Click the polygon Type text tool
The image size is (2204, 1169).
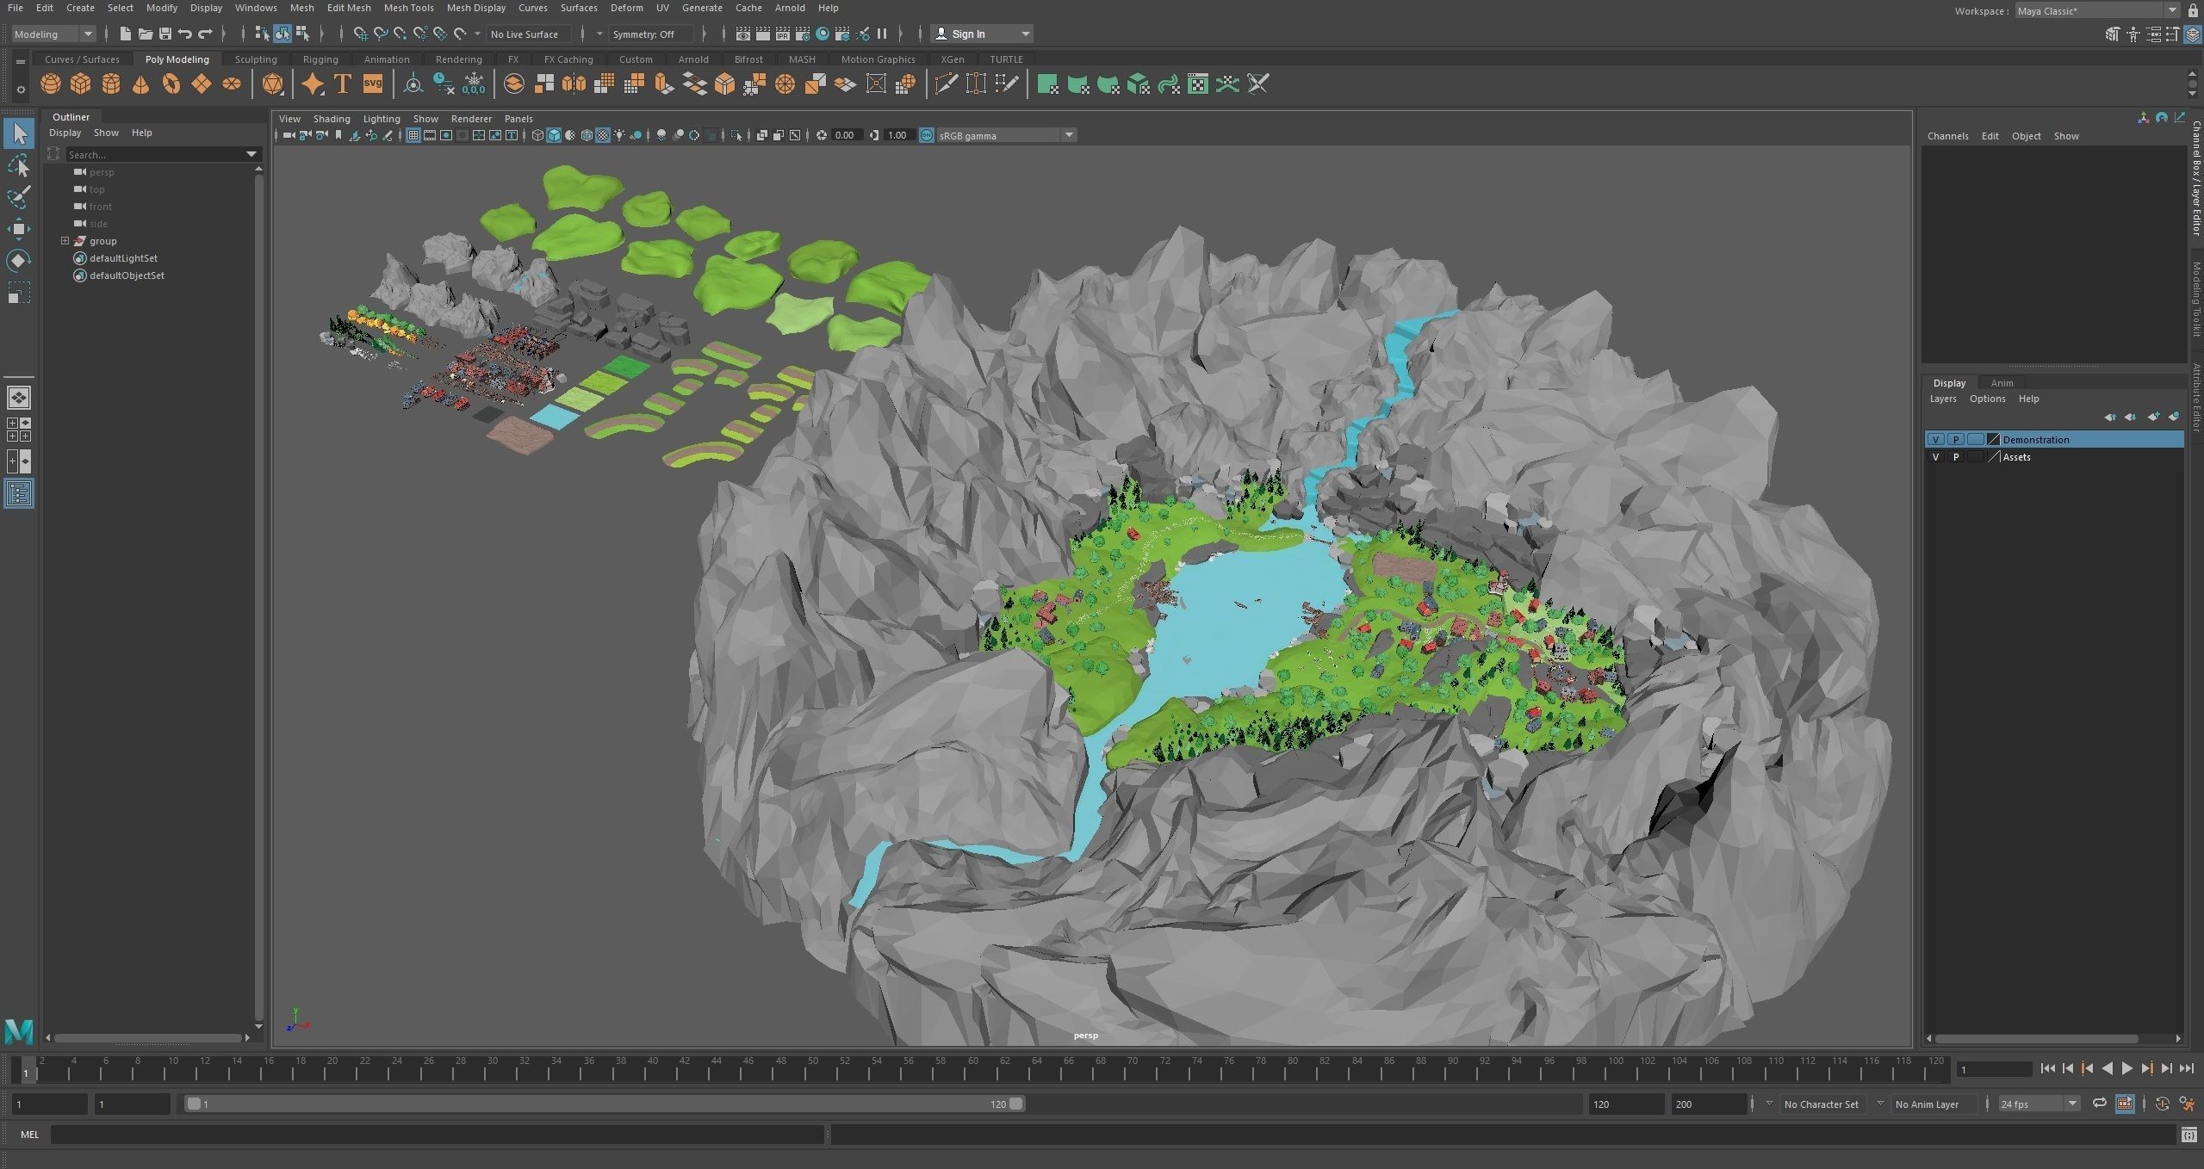point(342,84)
